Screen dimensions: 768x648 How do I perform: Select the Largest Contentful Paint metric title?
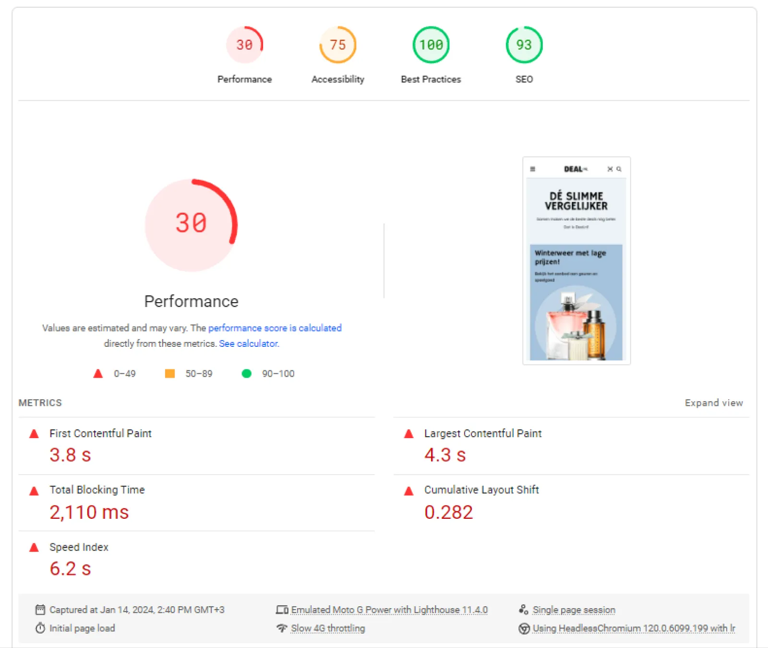(483, 433)
